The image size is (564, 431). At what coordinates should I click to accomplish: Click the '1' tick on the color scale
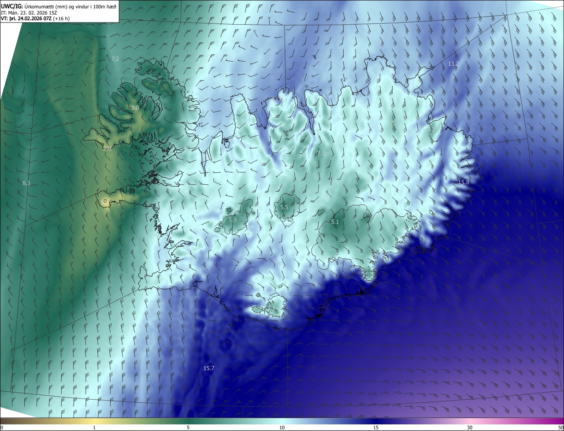click(x=94, y=427)
